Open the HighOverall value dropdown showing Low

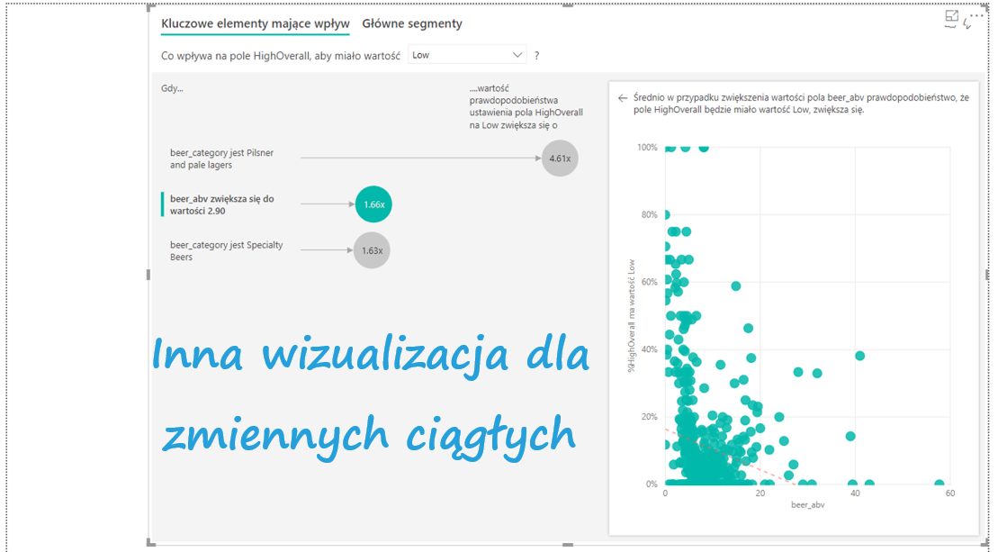pos(467,55)
